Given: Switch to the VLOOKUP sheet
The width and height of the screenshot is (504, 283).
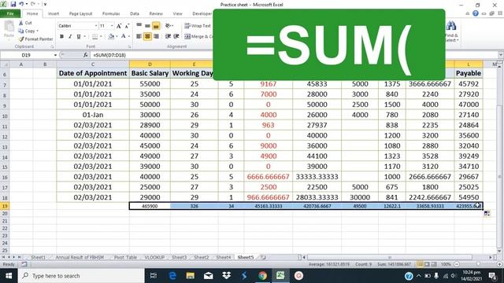Looking at the screenshot, I should pos(154,257).
